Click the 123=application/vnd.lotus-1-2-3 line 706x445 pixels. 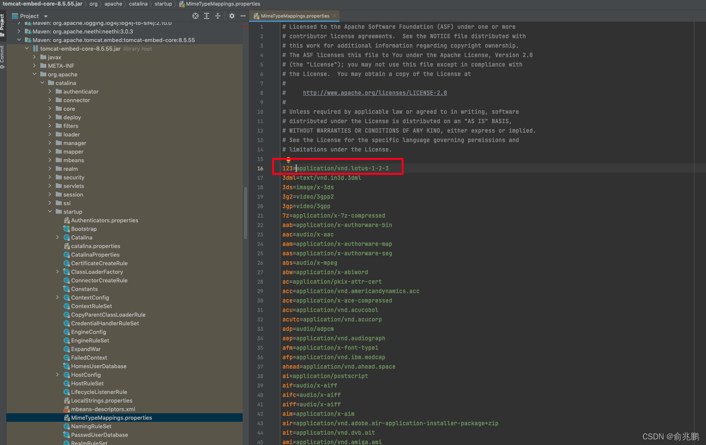click(335, 168)
